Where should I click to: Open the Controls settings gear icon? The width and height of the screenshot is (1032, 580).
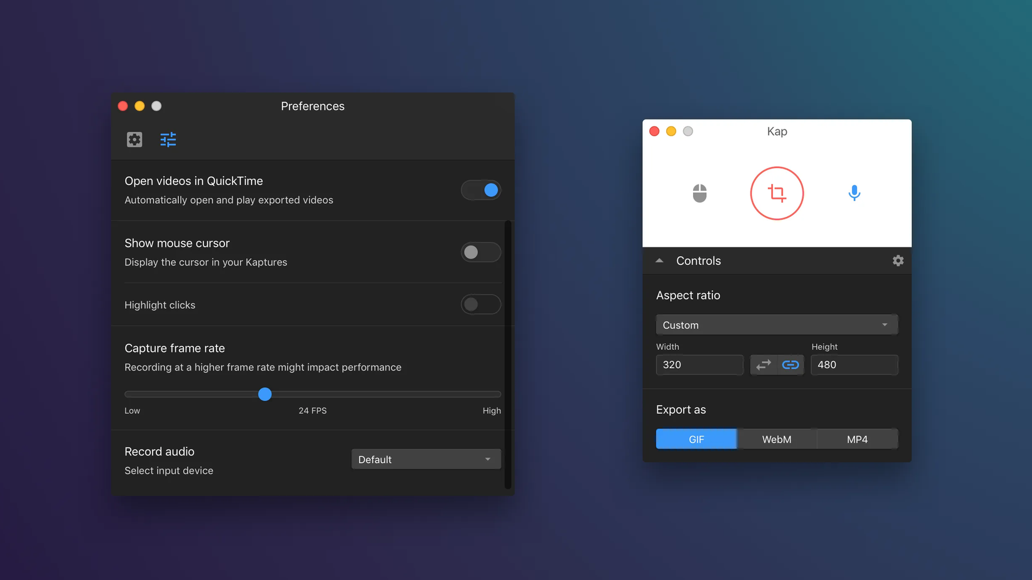(898, 261)
